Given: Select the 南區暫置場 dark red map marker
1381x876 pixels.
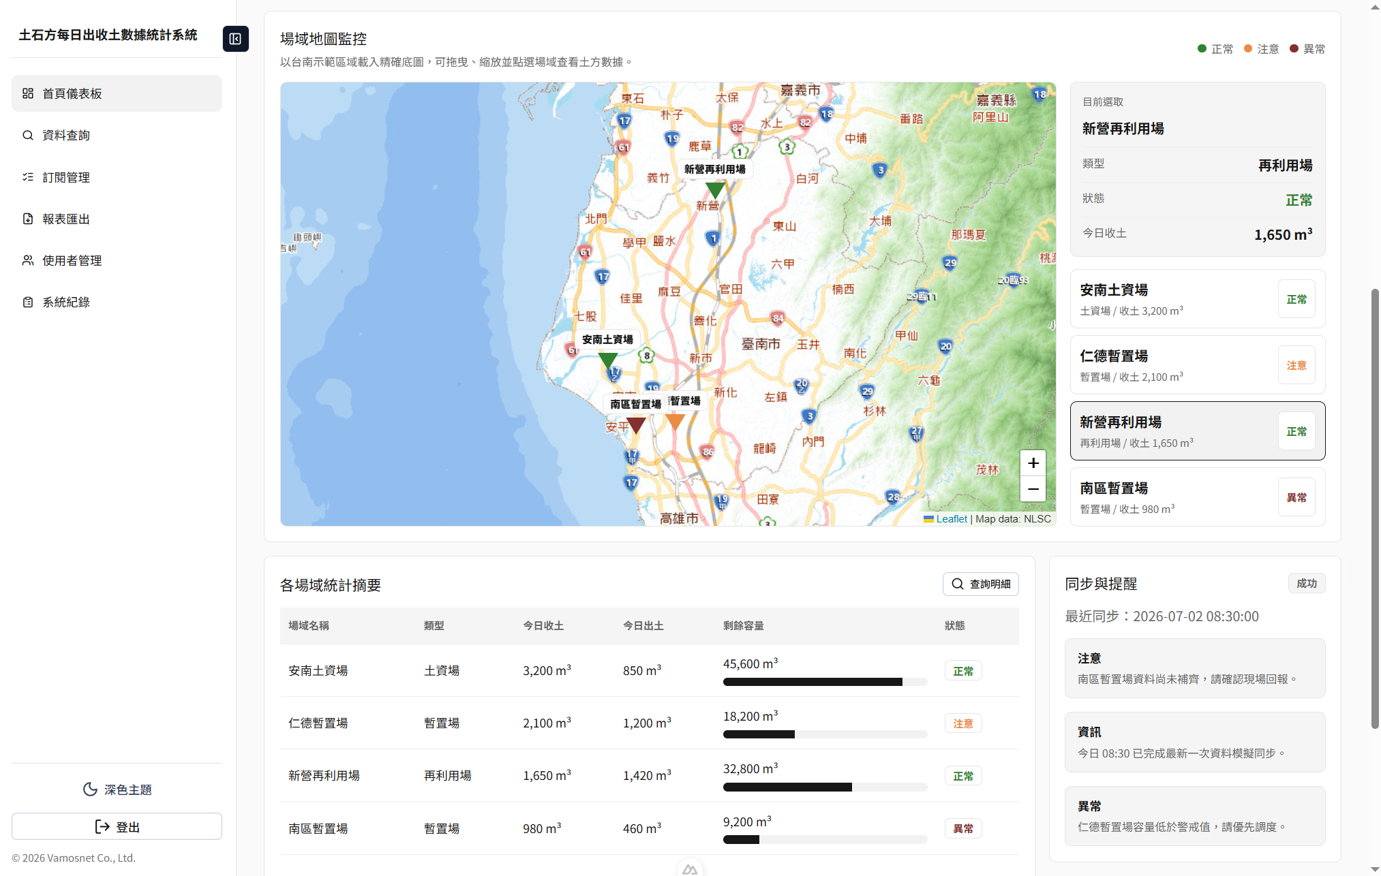Looking at the screenshot, I should click(x=636, y=425).
